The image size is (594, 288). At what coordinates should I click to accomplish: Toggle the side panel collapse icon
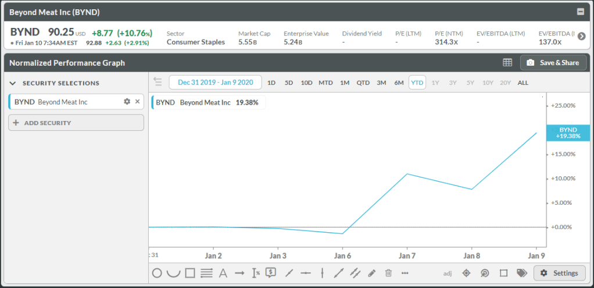158,82
